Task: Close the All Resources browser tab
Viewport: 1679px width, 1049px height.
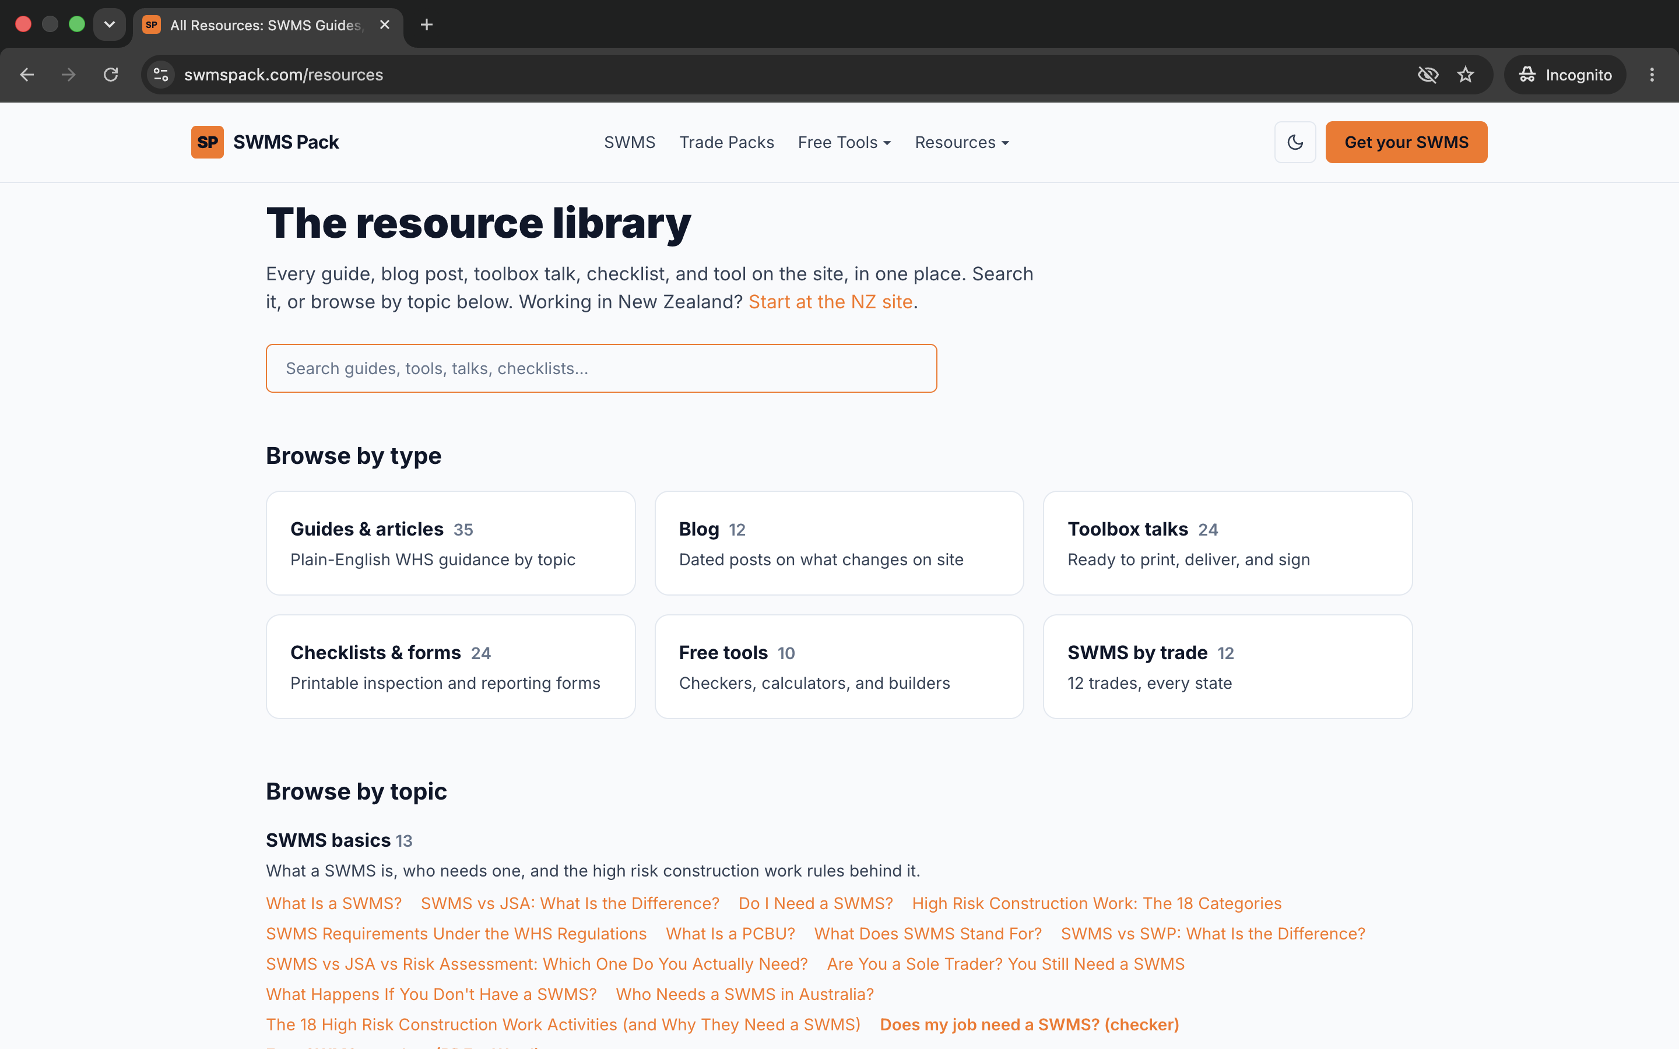Action: 385,25
